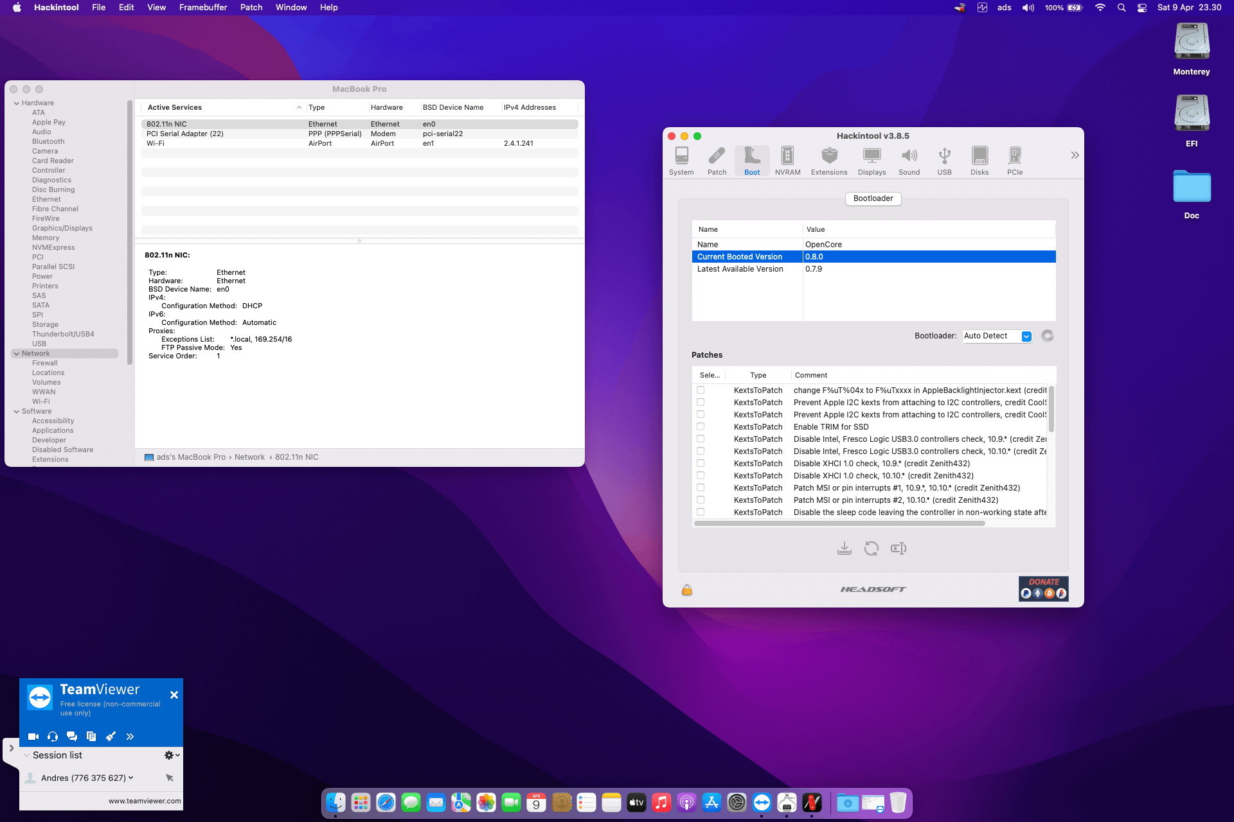Click the Disks toolbar icon
The image size is (1234, 822).
click(979, 161)
